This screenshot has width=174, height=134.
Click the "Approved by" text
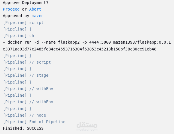pos(16,16)
